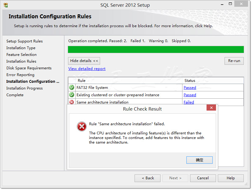Open the View detailed report link

point(87,69)
